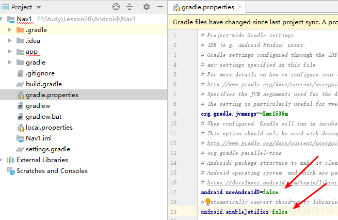Select the .gitignore file
This screenshot has width=338, height=220.
pyautogui.click(x=40, y=73)
